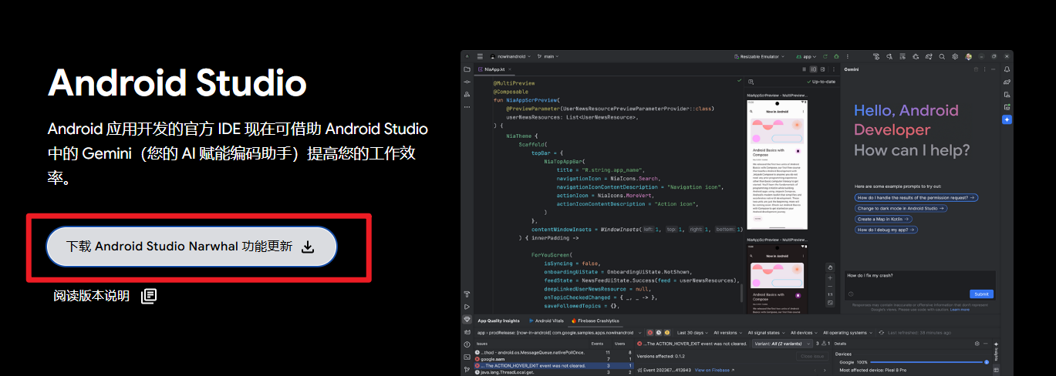Switch to the Firebase Crashlytics tab
The width and height of the screenshot is (1056, 376).
[x=595, y=321]
